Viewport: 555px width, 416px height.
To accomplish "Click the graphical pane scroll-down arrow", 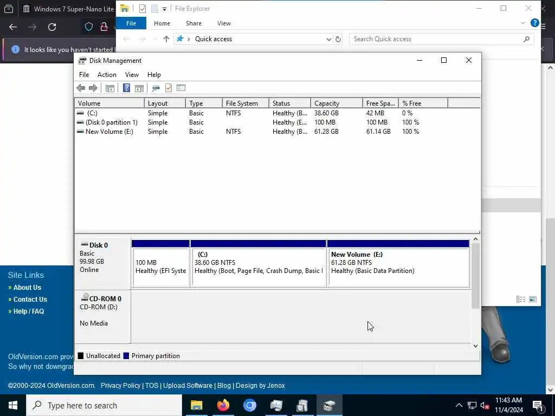I will [x=476, y=346].
